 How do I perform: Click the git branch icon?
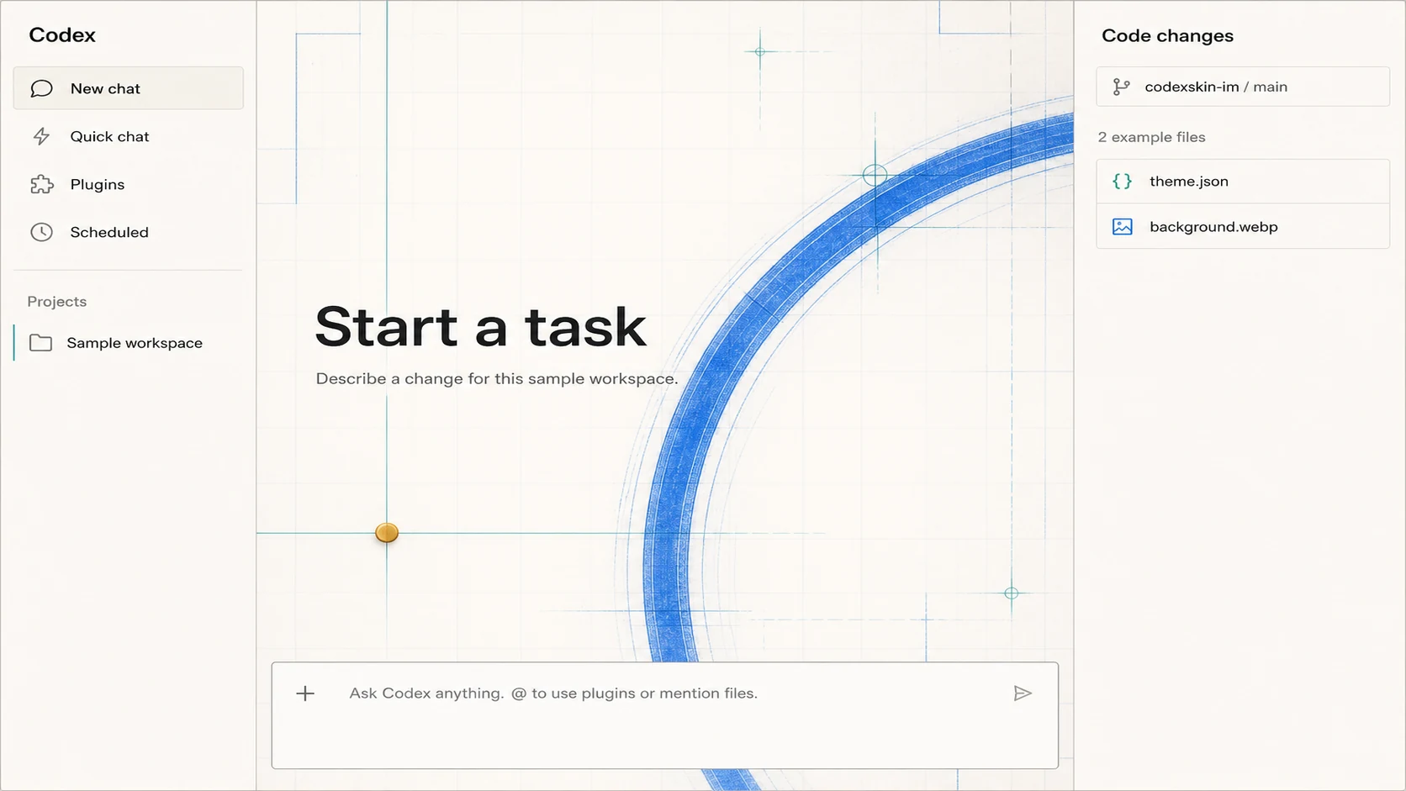(1121, 87)
